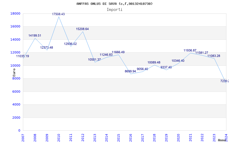
Task: Click the 18000 y-axis tick label
Action: [x=15, y=13]
